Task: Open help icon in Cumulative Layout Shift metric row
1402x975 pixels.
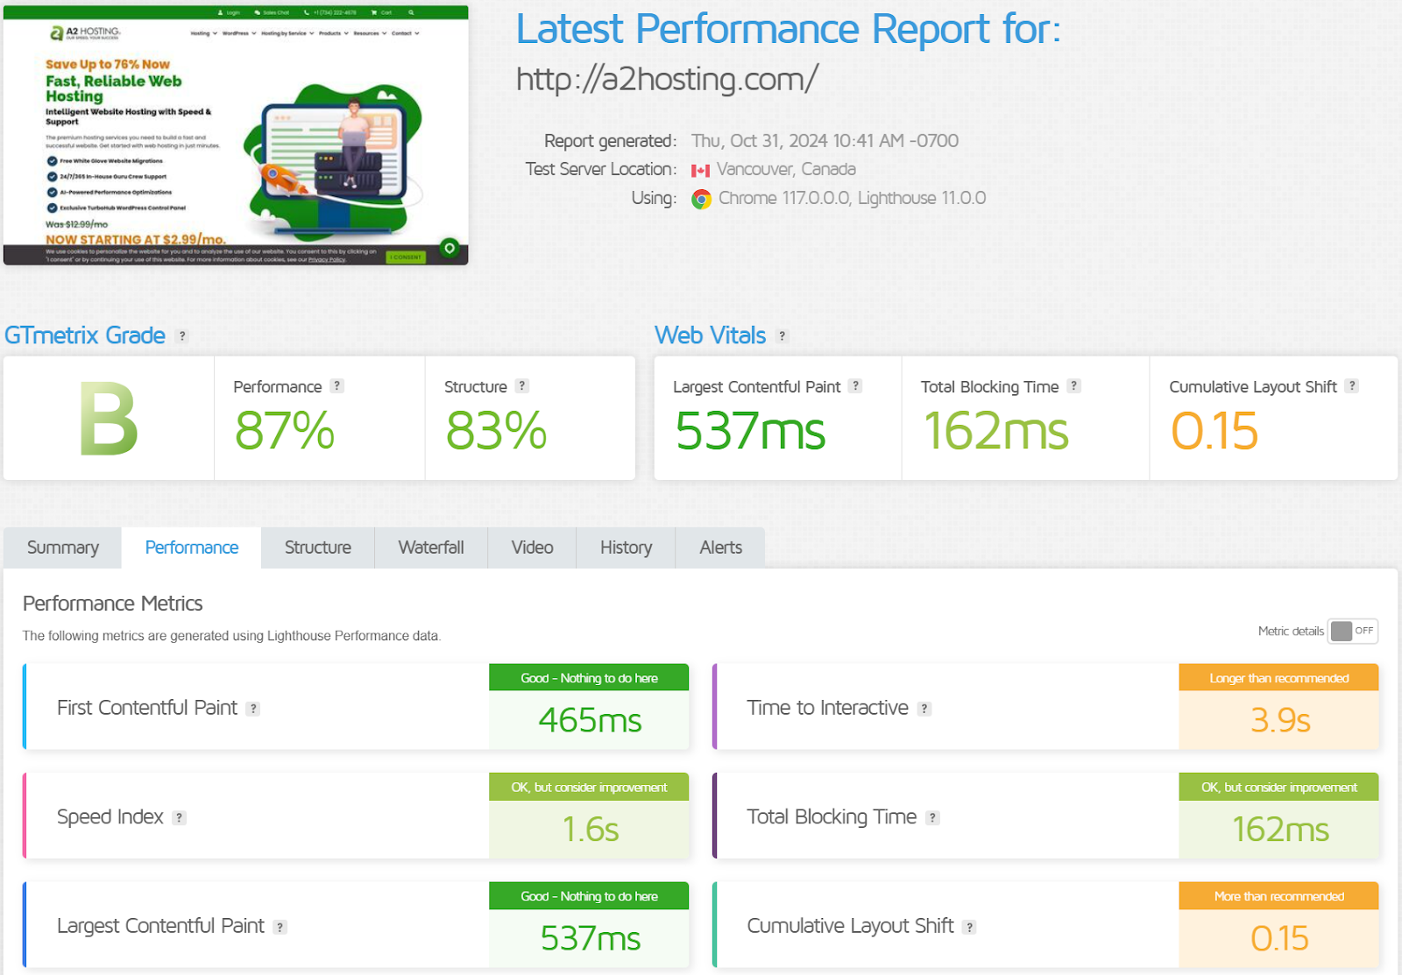Action: (969, 927)
